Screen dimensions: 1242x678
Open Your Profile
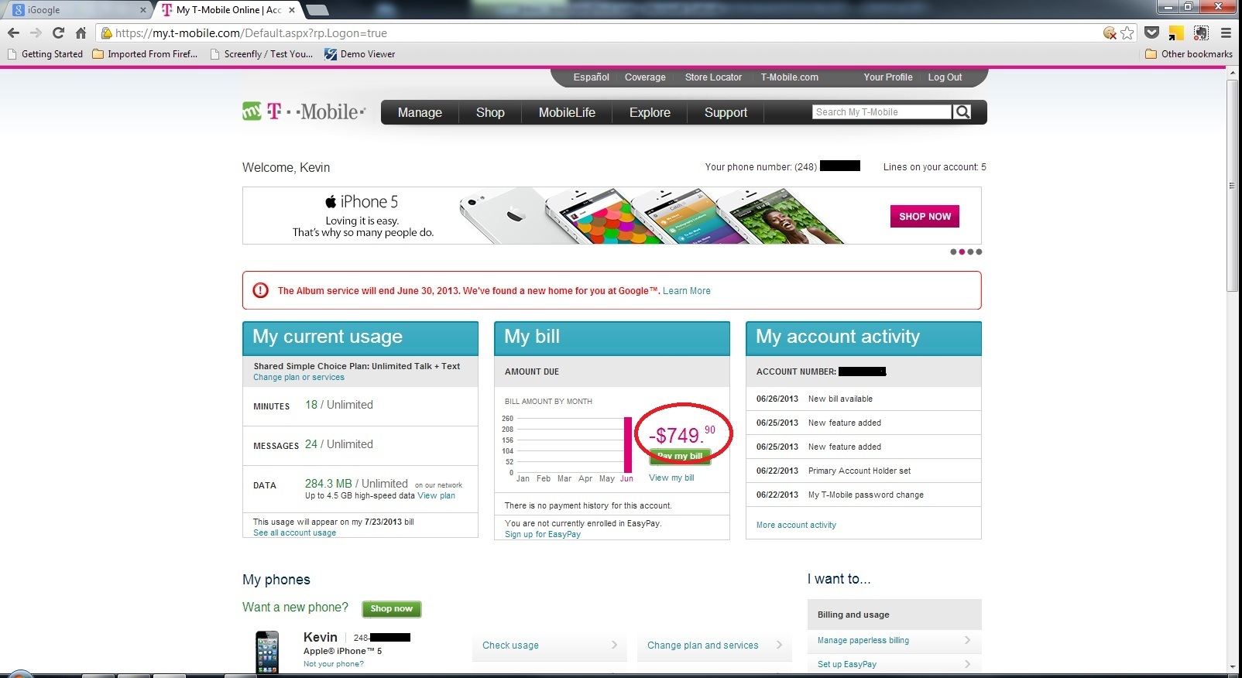pos(888,77)
